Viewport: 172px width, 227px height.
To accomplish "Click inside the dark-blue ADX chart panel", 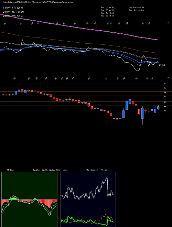I will click(88, 199).
